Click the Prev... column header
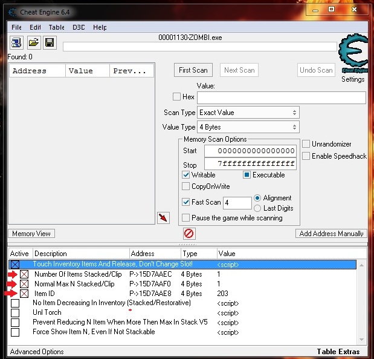Screen dimensions: 374x359 tap(132, 71)
